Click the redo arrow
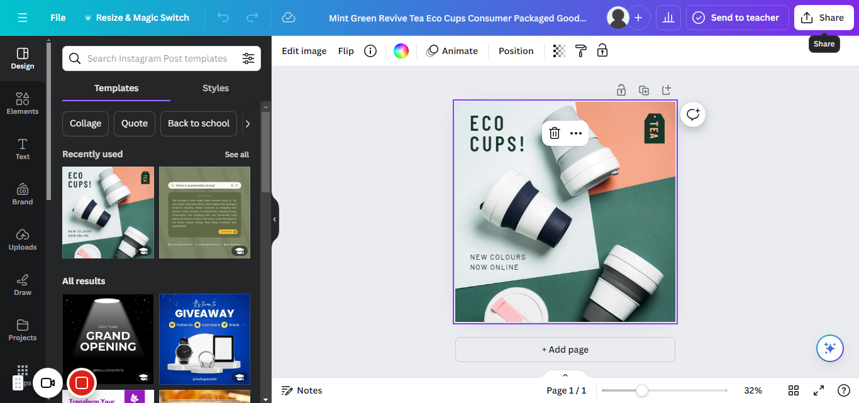The height and width of the screenshot is (403, 859). click(252, 18)
